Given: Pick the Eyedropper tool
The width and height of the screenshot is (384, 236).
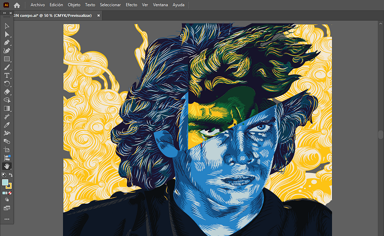Looking at the screenshot, I should (x=7, y=125).
